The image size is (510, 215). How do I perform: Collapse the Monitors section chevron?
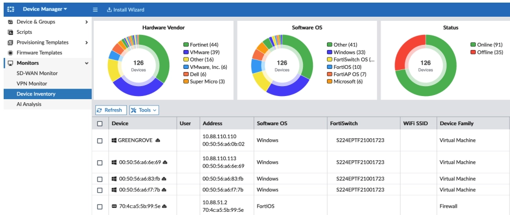point(86,63)
